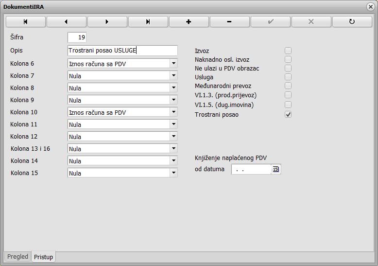Click the Kolona 13 i 16 label
Screen dimensions: 378x266
(30, 149)
